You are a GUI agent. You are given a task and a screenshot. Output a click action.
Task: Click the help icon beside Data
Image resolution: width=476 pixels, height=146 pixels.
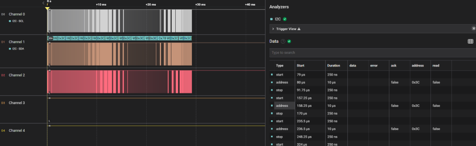(283, 41)
